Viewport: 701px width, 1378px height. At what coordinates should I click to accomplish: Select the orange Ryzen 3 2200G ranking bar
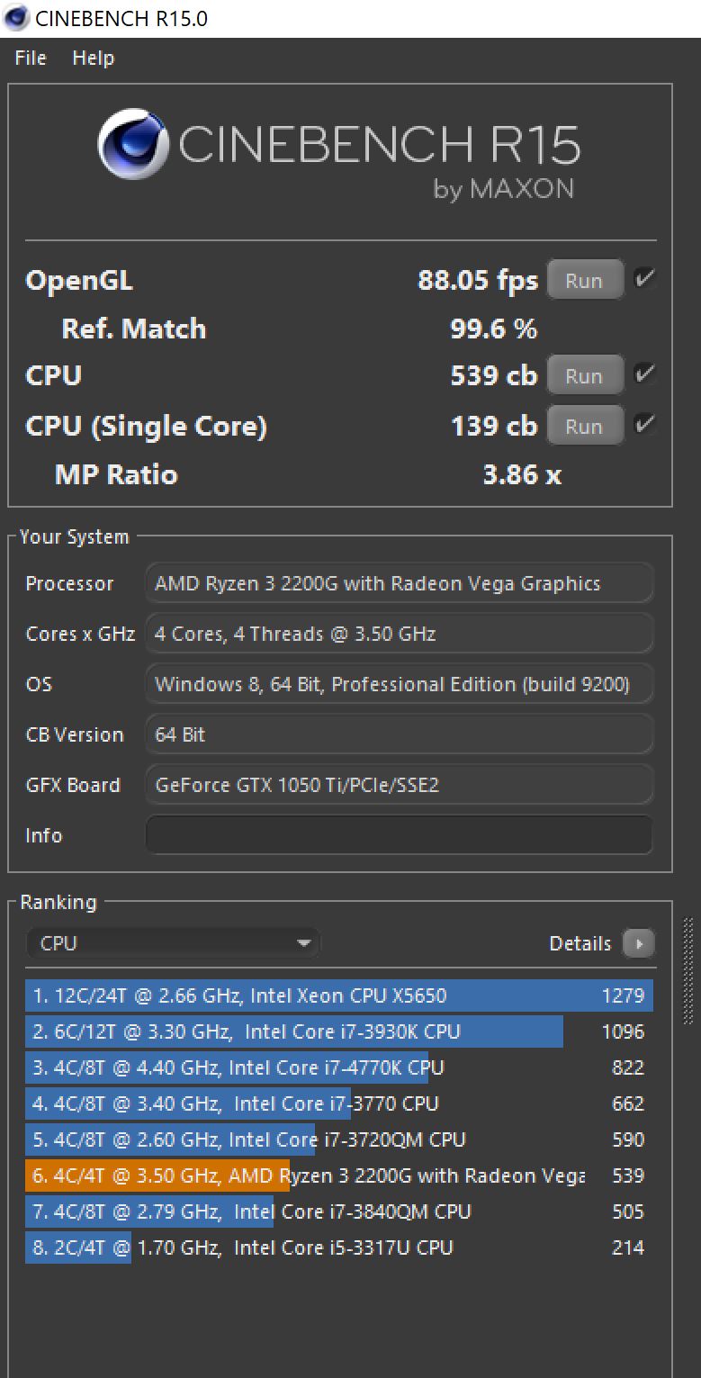click(x=157, y=1175)
